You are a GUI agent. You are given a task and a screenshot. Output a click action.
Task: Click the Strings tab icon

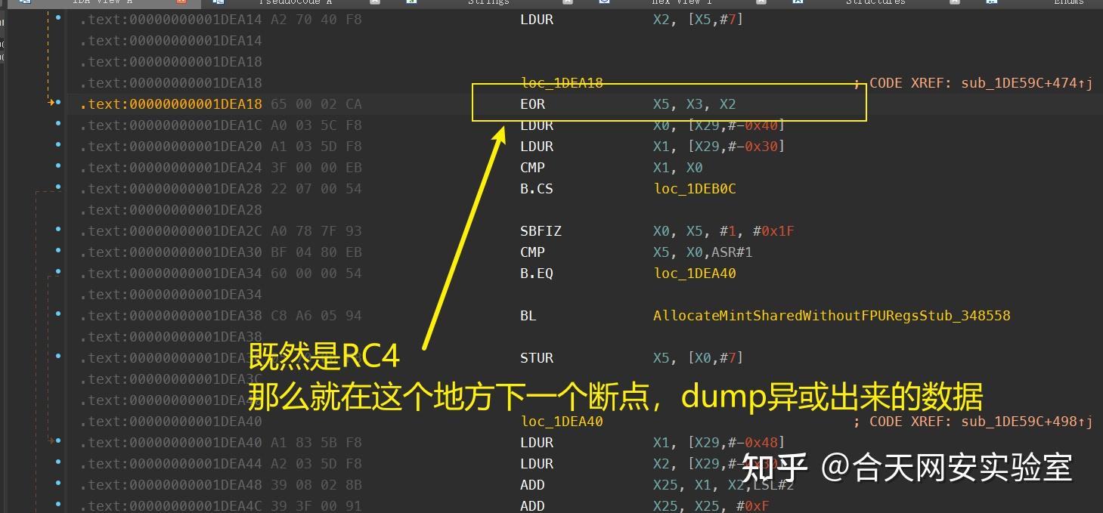tap(412, 3)
